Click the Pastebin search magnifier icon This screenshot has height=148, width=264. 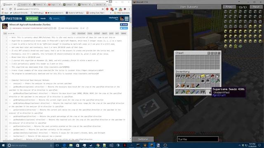[x=51, y=18]
